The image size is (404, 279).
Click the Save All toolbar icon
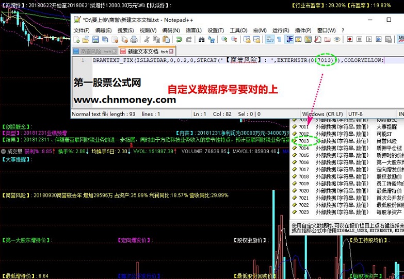click(x=105, y=39)
